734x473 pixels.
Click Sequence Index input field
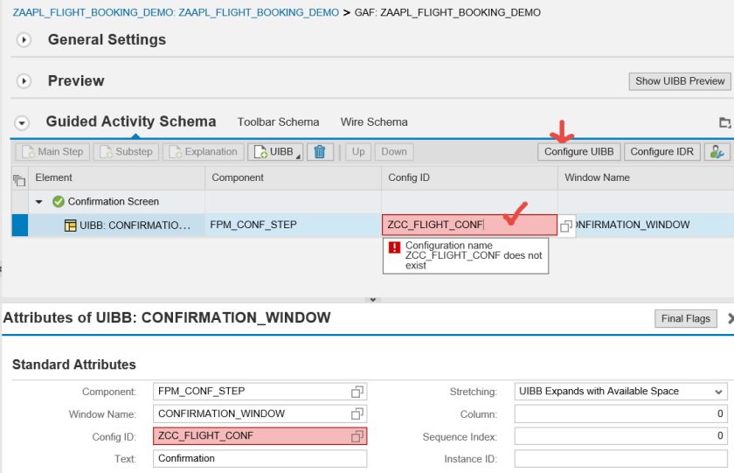coord(620,436)
